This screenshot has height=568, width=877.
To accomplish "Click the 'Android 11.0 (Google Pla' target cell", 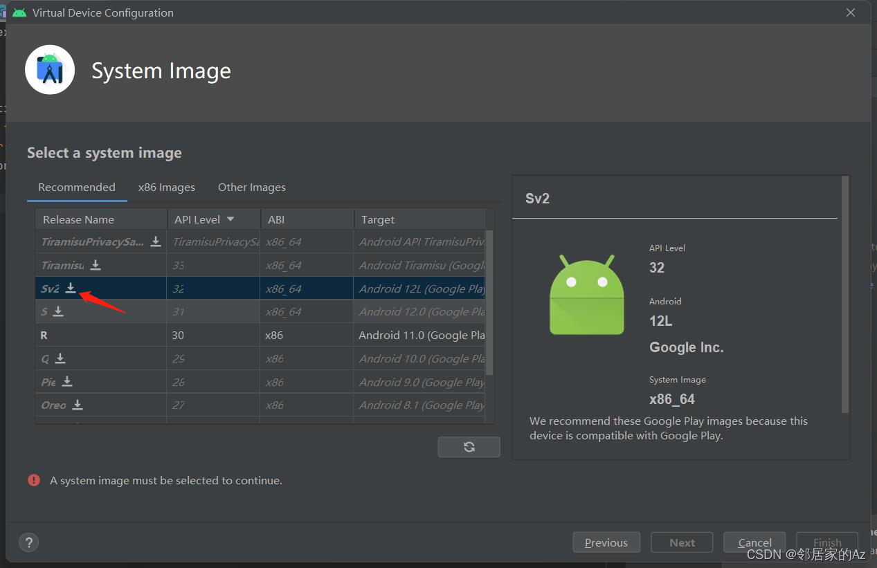I will tap(419, 335).
